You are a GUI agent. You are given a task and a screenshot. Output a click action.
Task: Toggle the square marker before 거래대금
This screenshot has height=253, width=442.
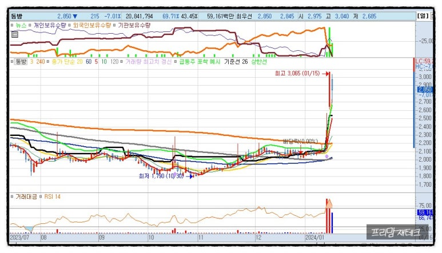(x=12, y=196)
